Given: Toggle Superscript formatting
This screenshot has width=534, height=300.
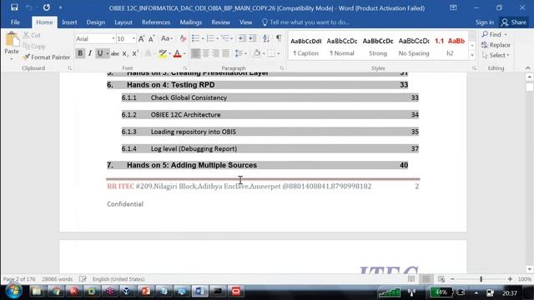Looking at the screenshot, I should (135, 53).
